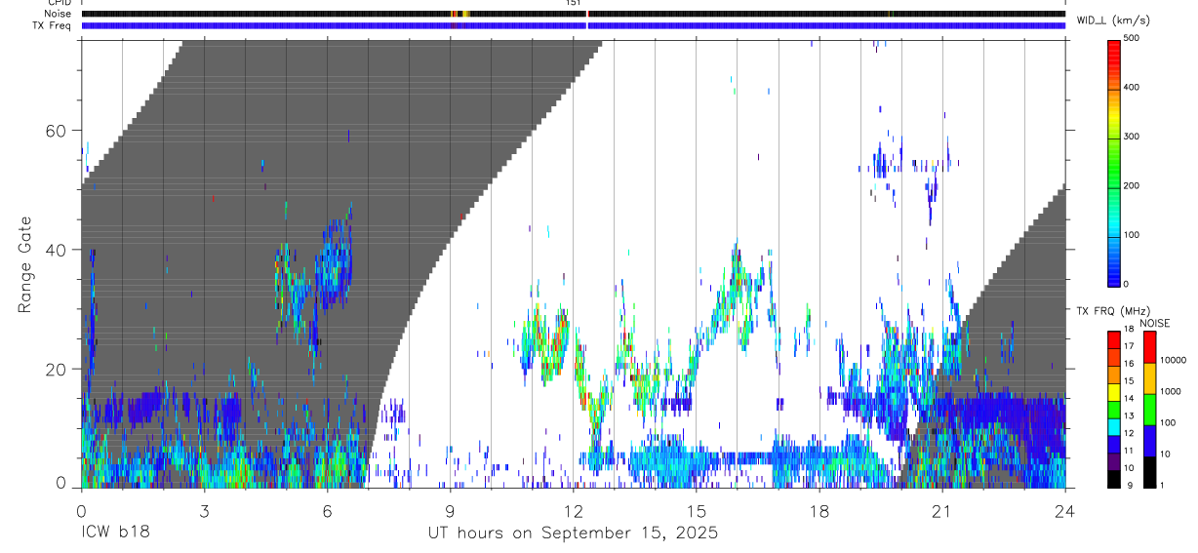Click the 6 tick on UT hours axis
Screen dimensions: 1198x553
coord(327,510)
